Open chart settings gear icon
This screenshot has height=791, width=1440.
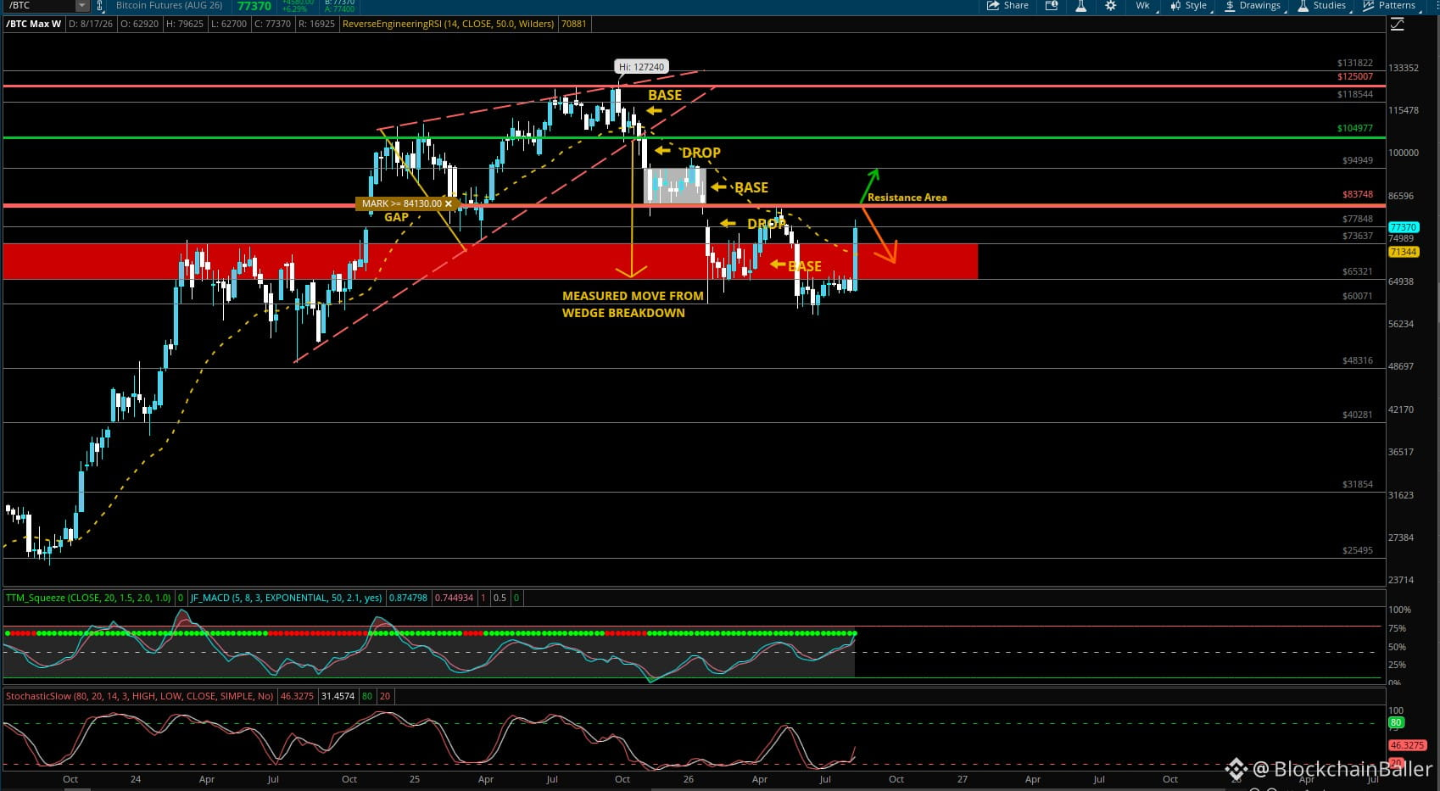[1110, 5]
